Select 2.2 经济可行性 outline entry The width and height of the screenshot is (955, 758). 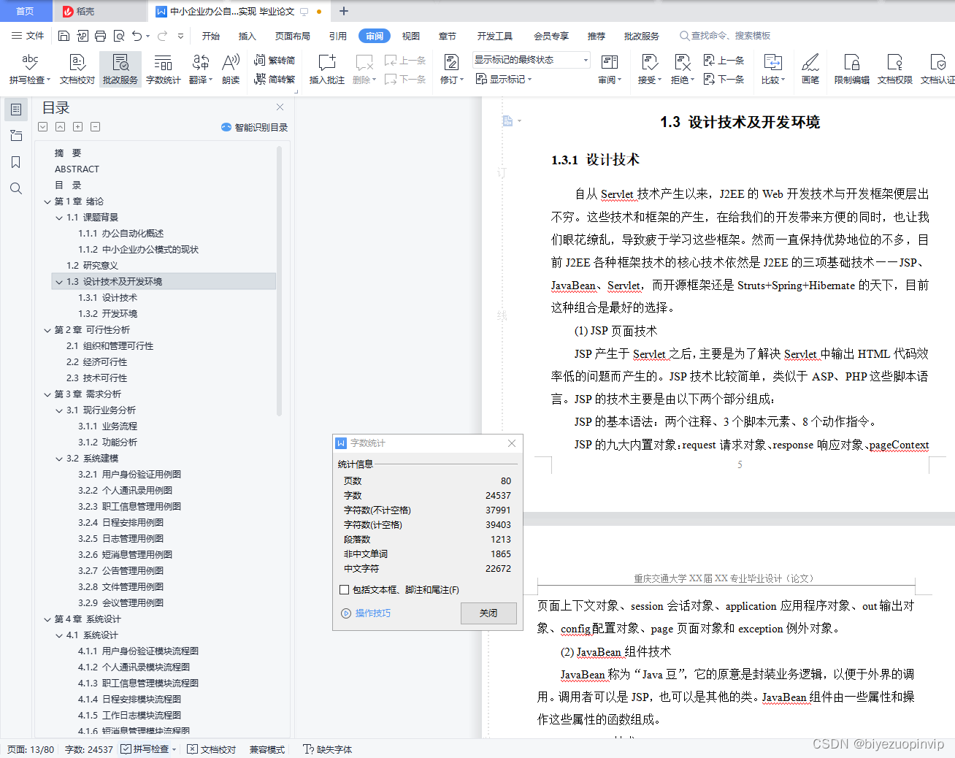click(96, 362)
